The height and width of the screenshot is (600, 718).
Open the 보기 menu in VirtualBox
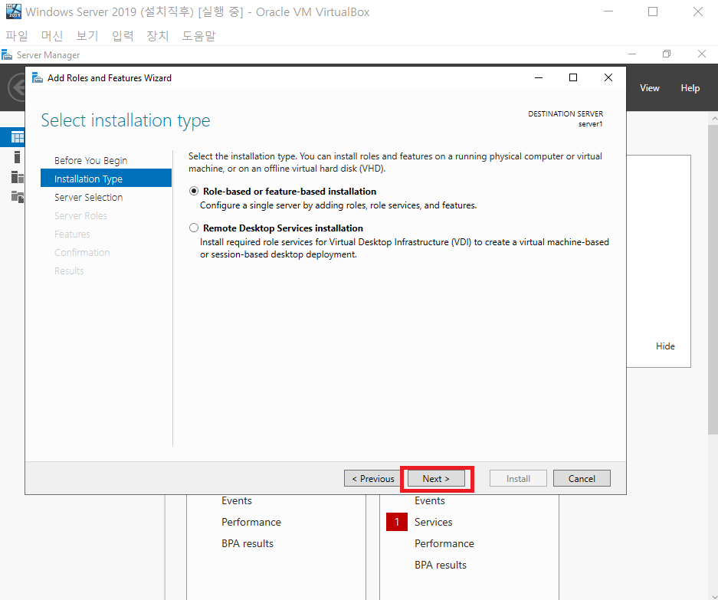tap(87, 35)
